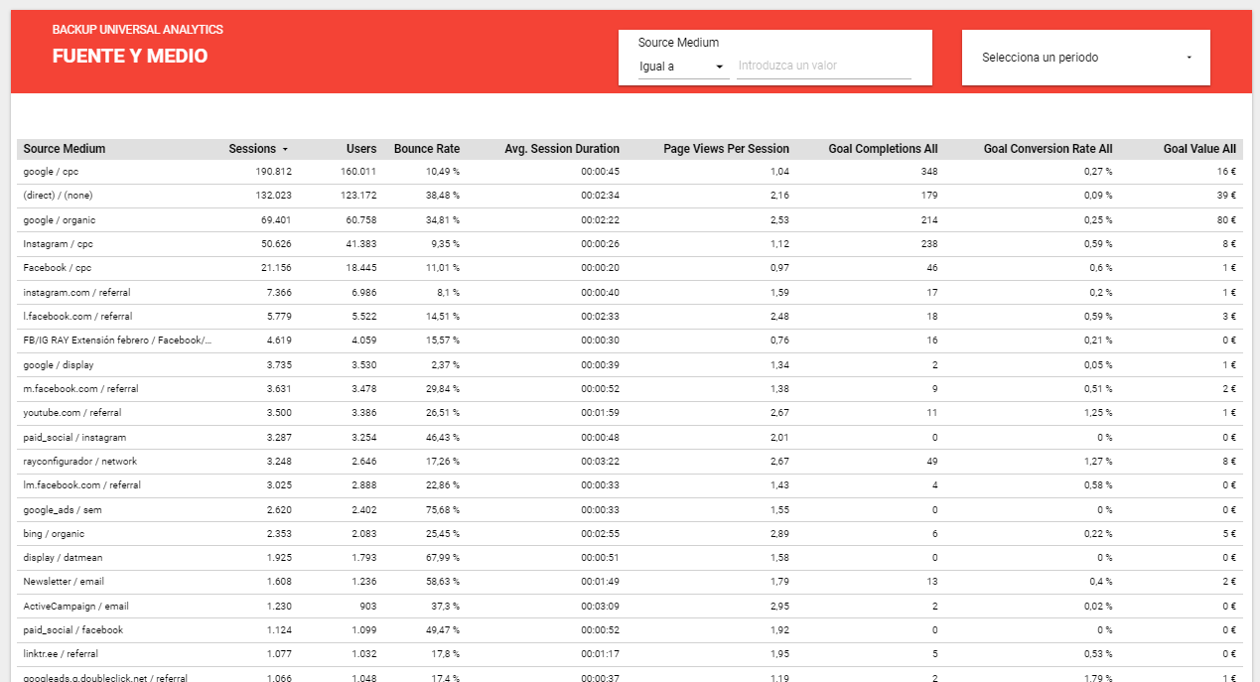Select the 'linktr.ee / referral' row
Screen dimensions: 1260x682
pyautogui.click(x=630, y=654)
